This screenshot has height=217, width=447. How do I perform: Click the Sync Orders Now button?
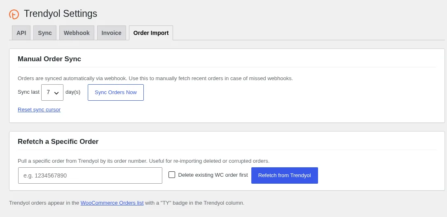click(116, 92)
